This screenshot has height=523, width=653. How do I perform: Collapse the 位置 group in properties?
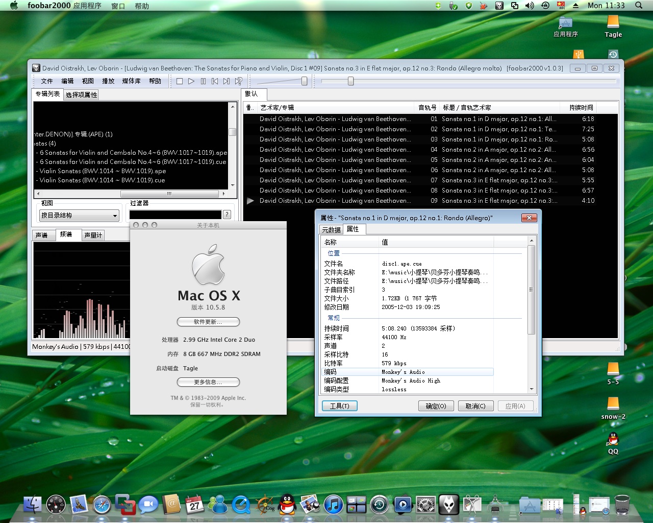(333, 253)
